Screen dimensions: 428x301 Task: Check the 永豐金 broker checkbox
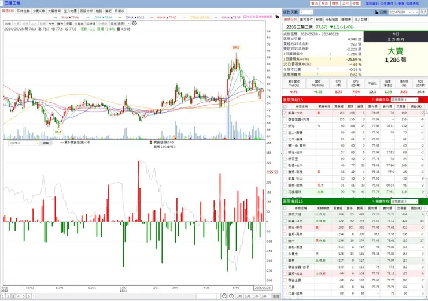point(285,254)
